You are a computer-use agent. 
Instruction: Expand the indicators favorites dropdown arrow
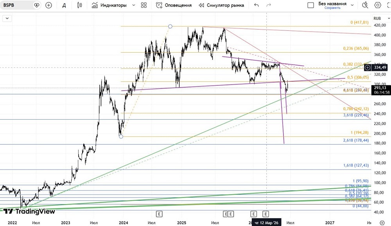(134, 5)
